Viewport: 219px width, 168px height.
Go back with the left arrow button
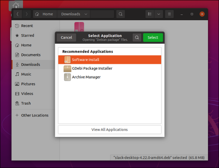[18, 14]
